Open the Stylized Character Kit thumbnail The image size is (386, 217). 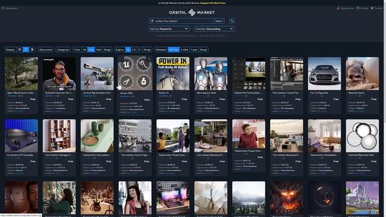[59, 74]
